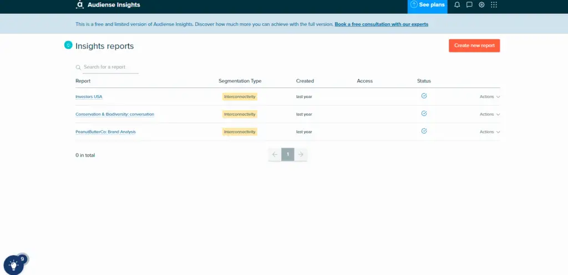Click status checkmark for Conservation & Biodiversity
568x275 pixels.
[424, 113]
